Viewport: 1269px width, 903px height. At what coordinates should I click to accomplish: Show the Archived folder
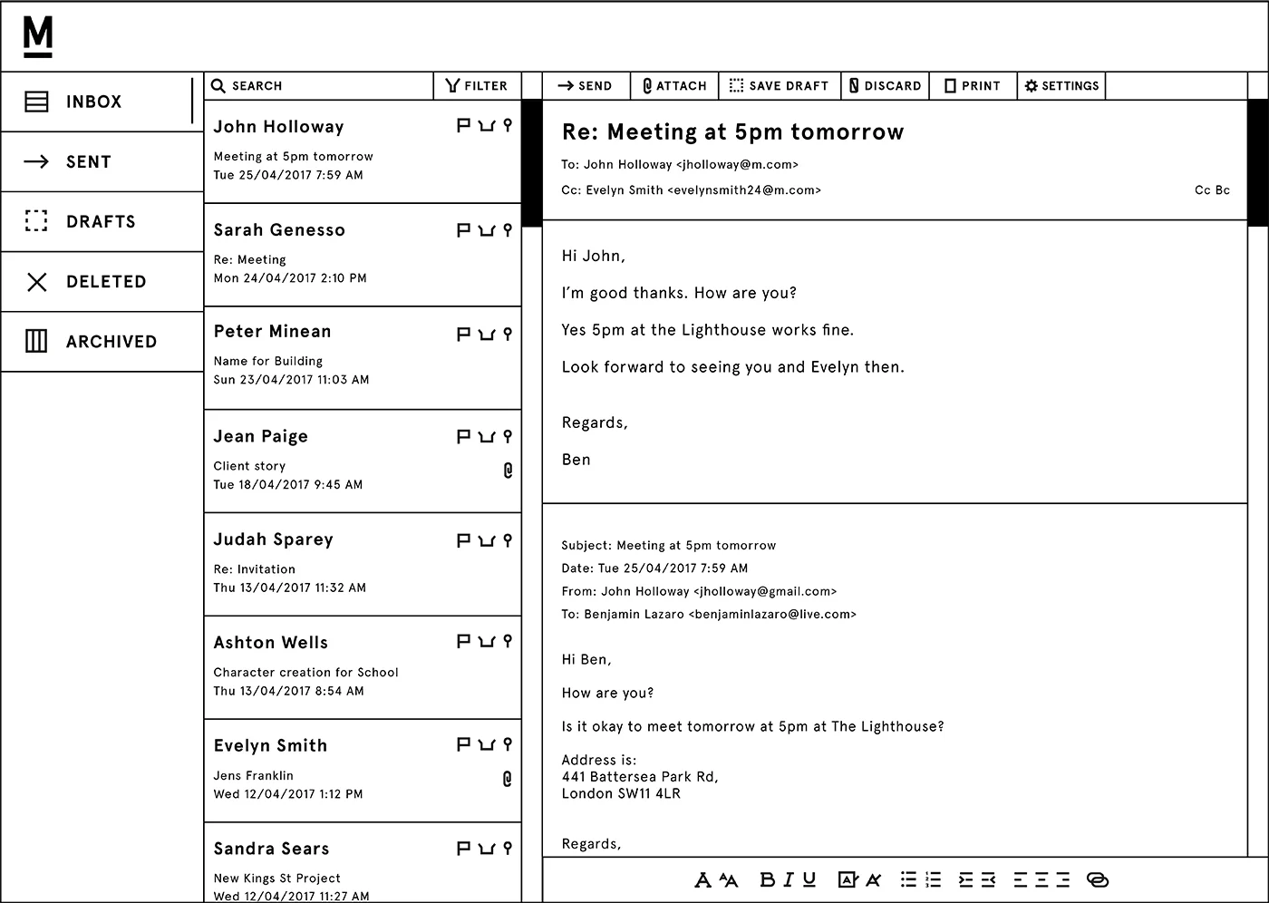[x=102, y=342]
